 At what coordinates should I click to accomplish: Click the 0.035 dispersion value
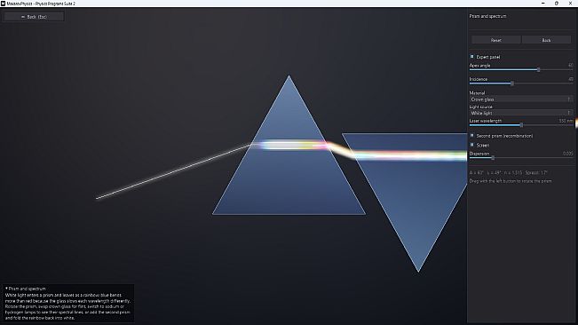pyautogui.click(x=568, y=154)
